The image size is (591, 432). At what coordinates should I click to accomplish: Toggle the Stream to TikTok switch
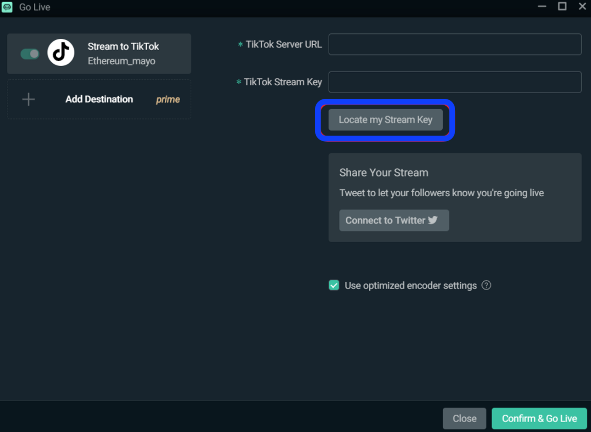pyautogui.click(x=30, y=54)
